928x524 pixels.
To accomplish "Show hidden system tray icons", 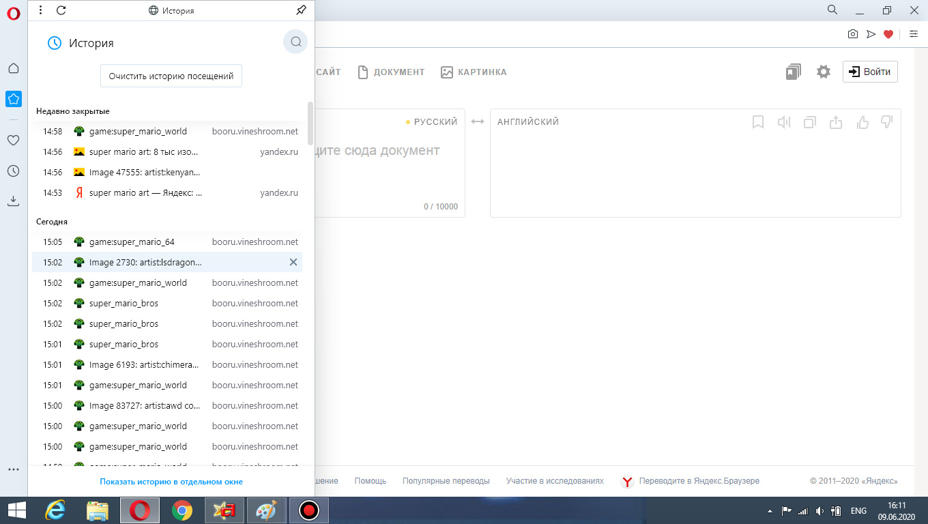I will pos(770,510).
